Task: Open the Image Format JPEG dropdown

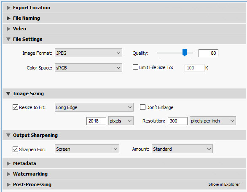Action: tap(89, 53)
